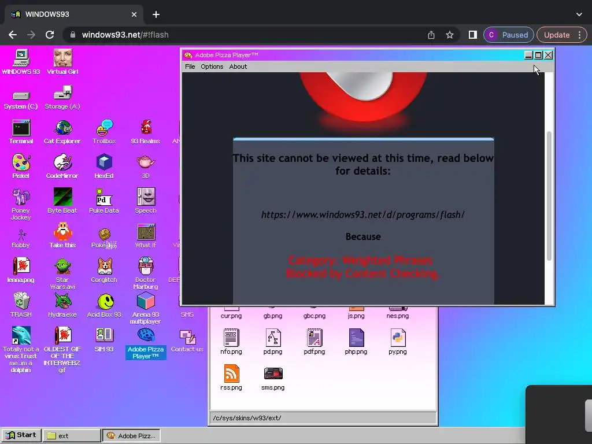
Task: Open System (C:) drive icon
Action: (21, 99)
